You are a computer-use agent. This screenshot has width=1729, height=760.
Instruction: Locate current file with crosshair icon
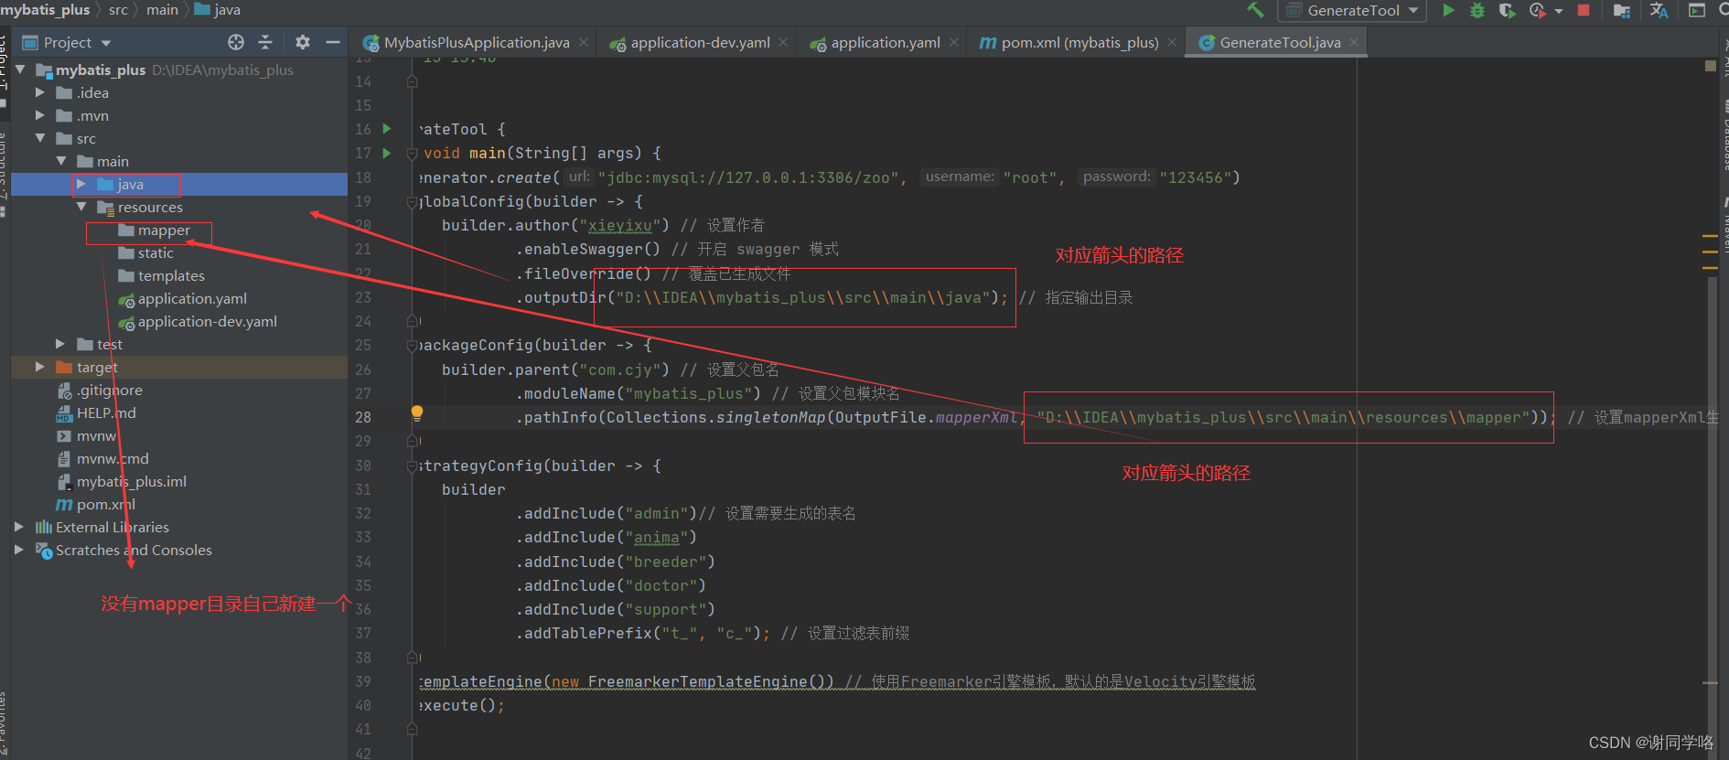(236, 42)
